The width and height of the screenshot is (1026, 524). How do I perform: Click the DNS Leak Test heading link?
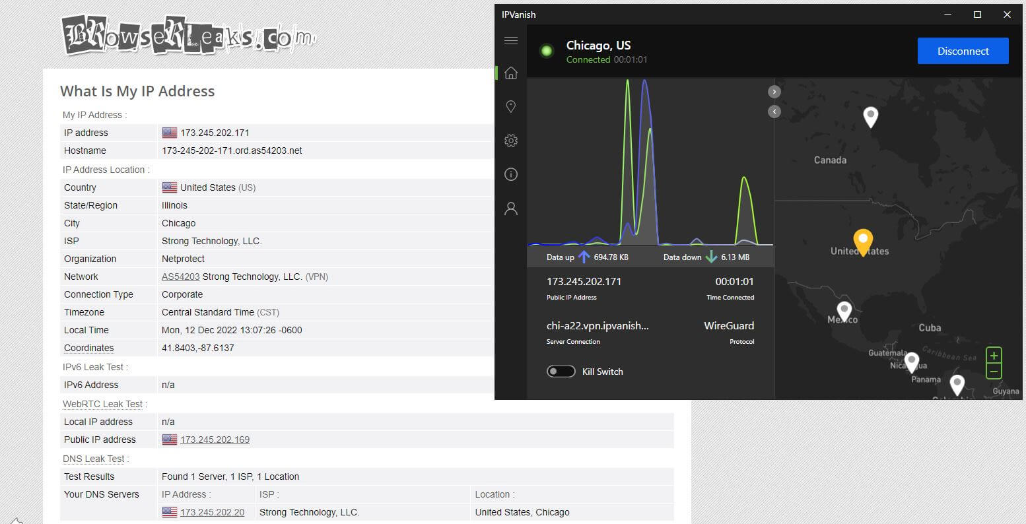93,459
